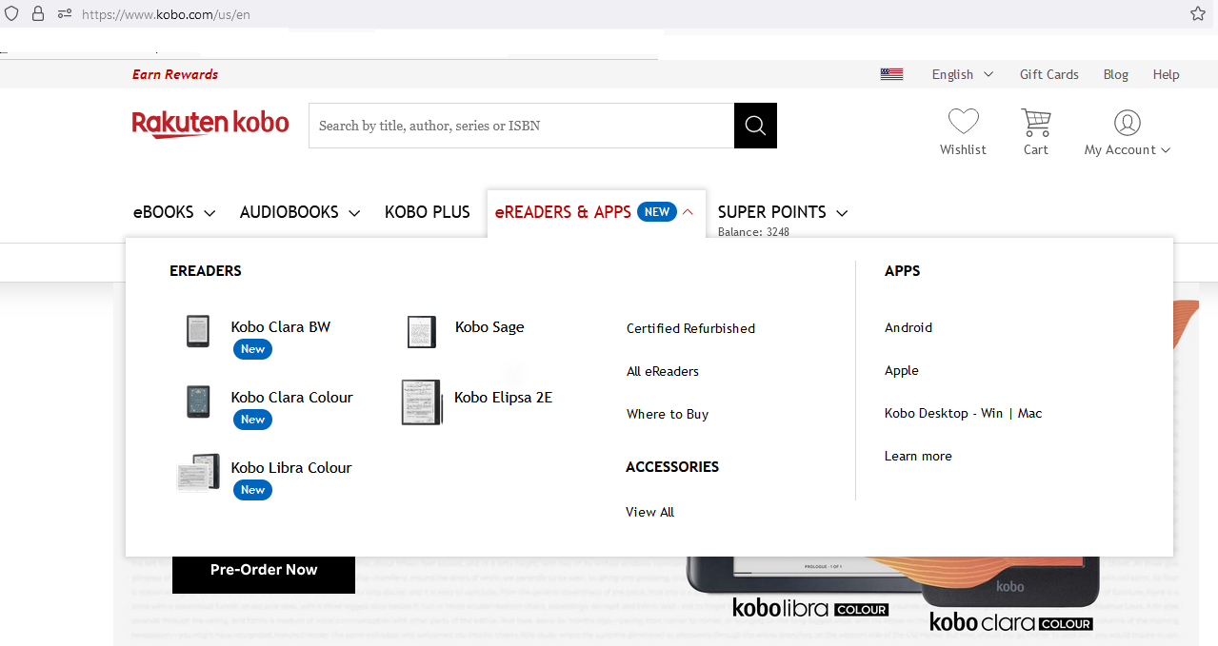Click Mac under Kobo Desktop
The width and height of the screenshot is (1218, 646).
click(x=1030, y=413)
